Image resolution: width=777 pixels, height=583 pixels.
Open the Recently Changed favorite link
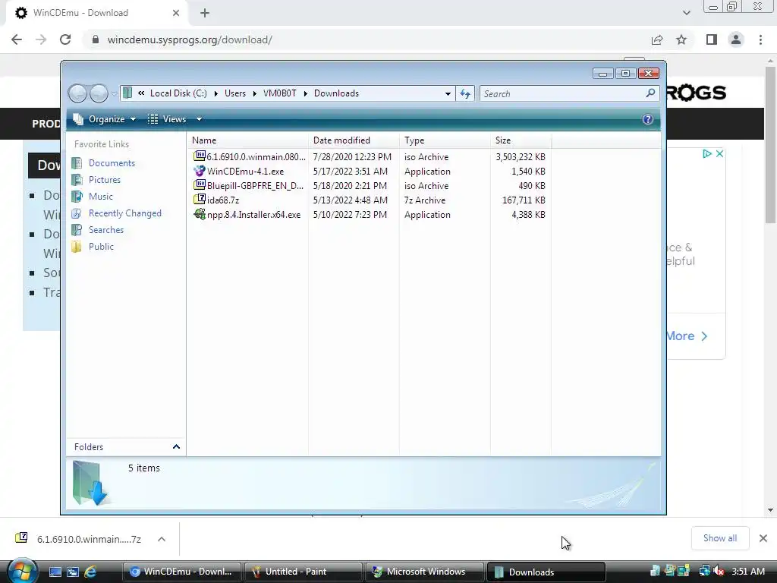125,213
